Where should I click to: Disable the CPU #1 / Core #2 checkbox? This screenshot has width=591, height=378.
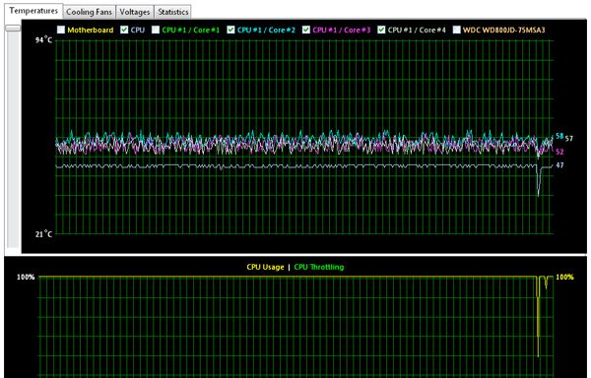point(230,30)
